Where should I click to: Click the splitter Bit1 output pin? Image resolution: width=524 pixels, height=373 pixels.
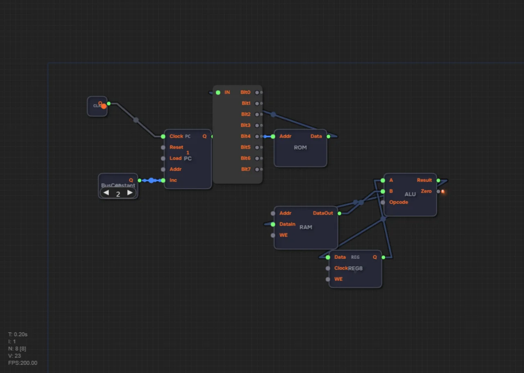tap(257, 104)
